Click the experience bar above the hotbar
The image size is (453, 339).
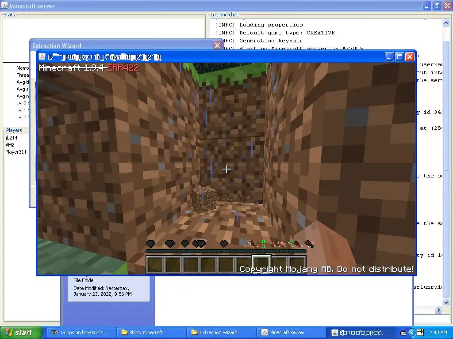point(226,251)
